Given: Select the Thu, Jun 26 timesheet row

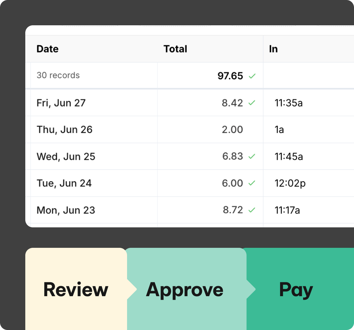Looking at the screenshot, I should tap(95, 130).
